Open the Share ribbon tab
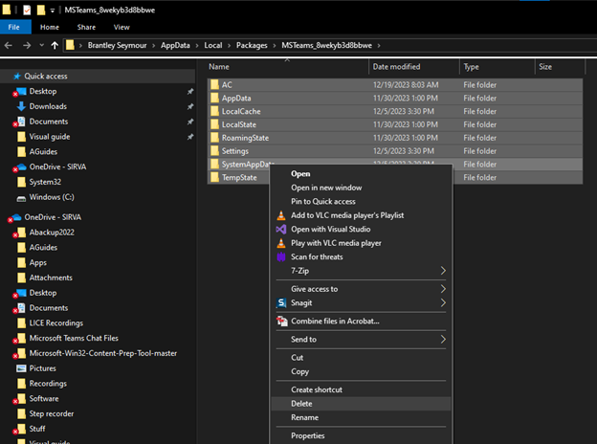 (x=86, y=27)
